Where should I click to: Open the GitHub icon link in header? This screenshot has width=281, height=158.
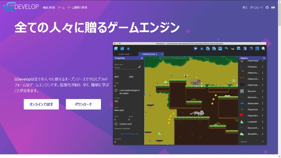point(267,7)
